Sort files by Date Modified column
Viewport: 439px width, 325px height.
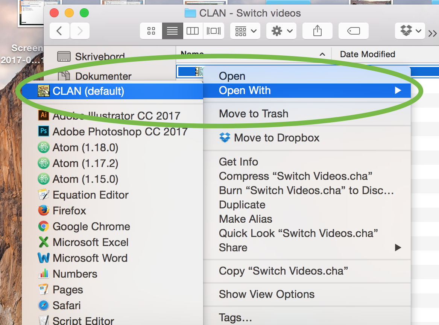pos(367,54)
